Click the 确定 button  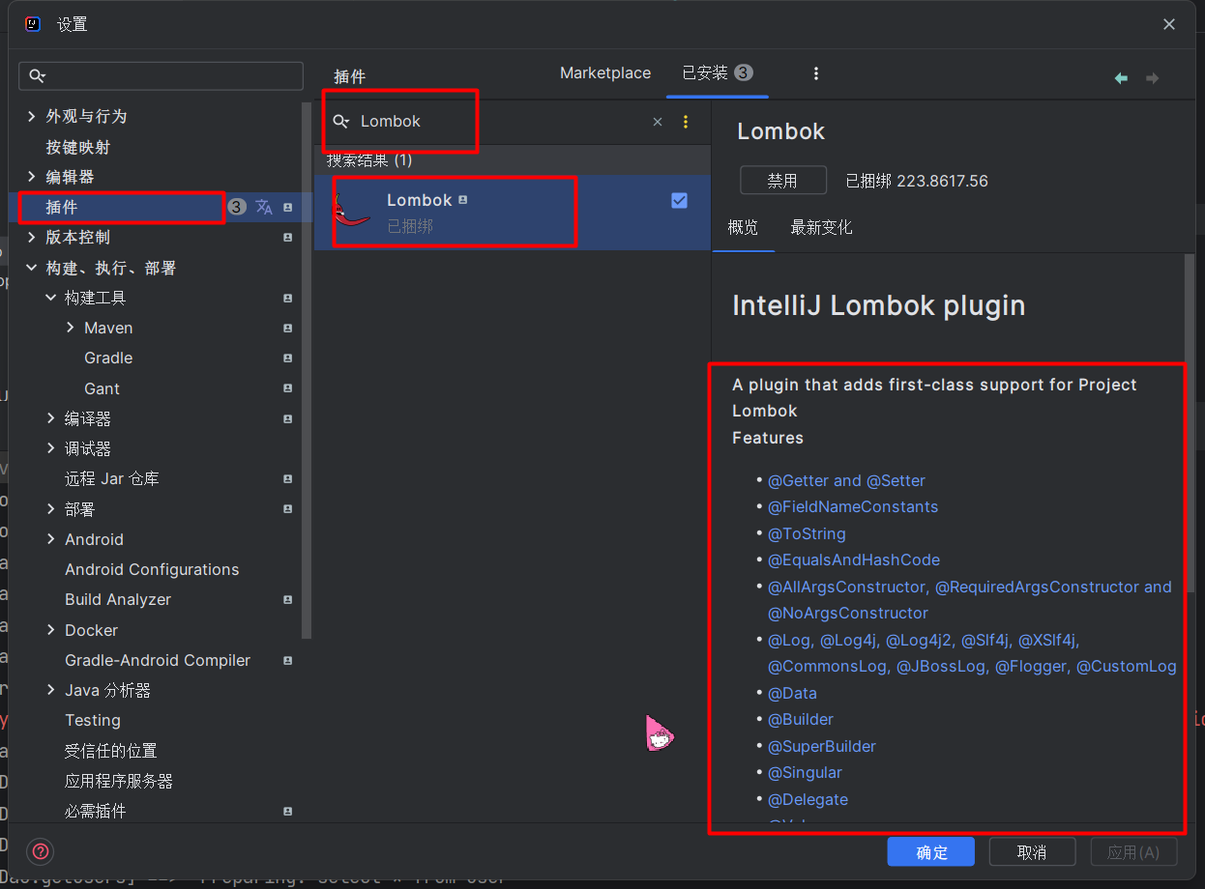[x=932, y=852]
